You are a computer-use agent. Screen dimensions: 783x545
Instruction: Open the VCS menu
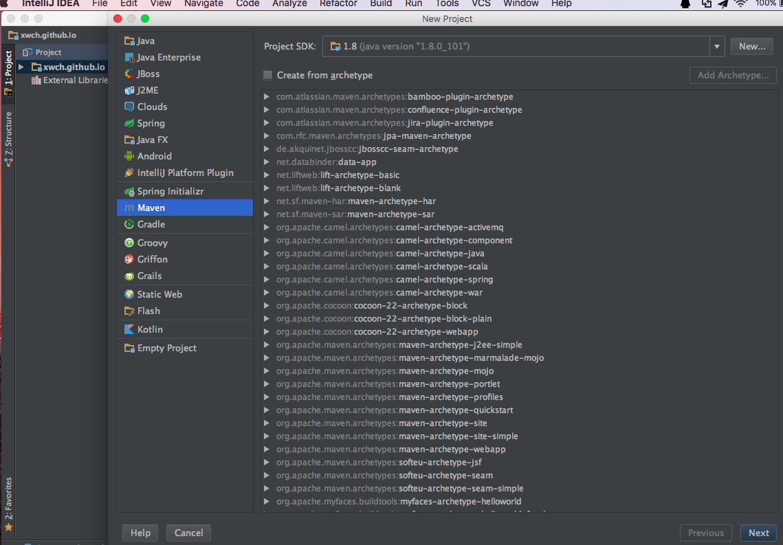(x=481, y=3)
